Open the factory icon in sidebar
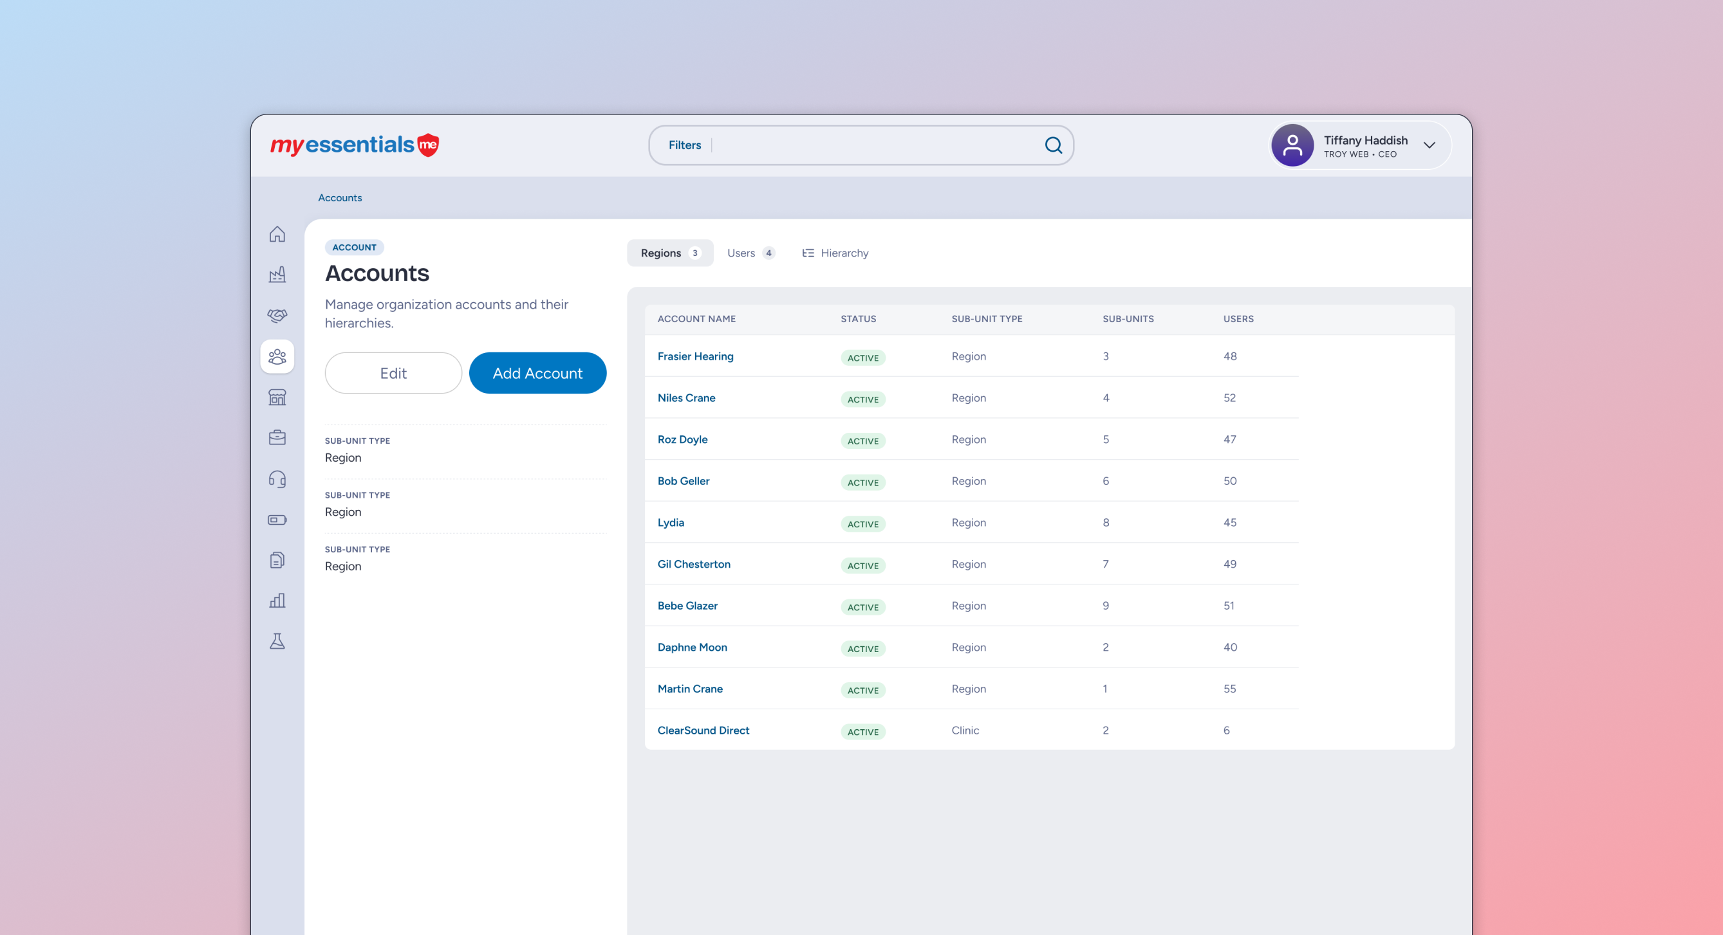 pos(277,275)
